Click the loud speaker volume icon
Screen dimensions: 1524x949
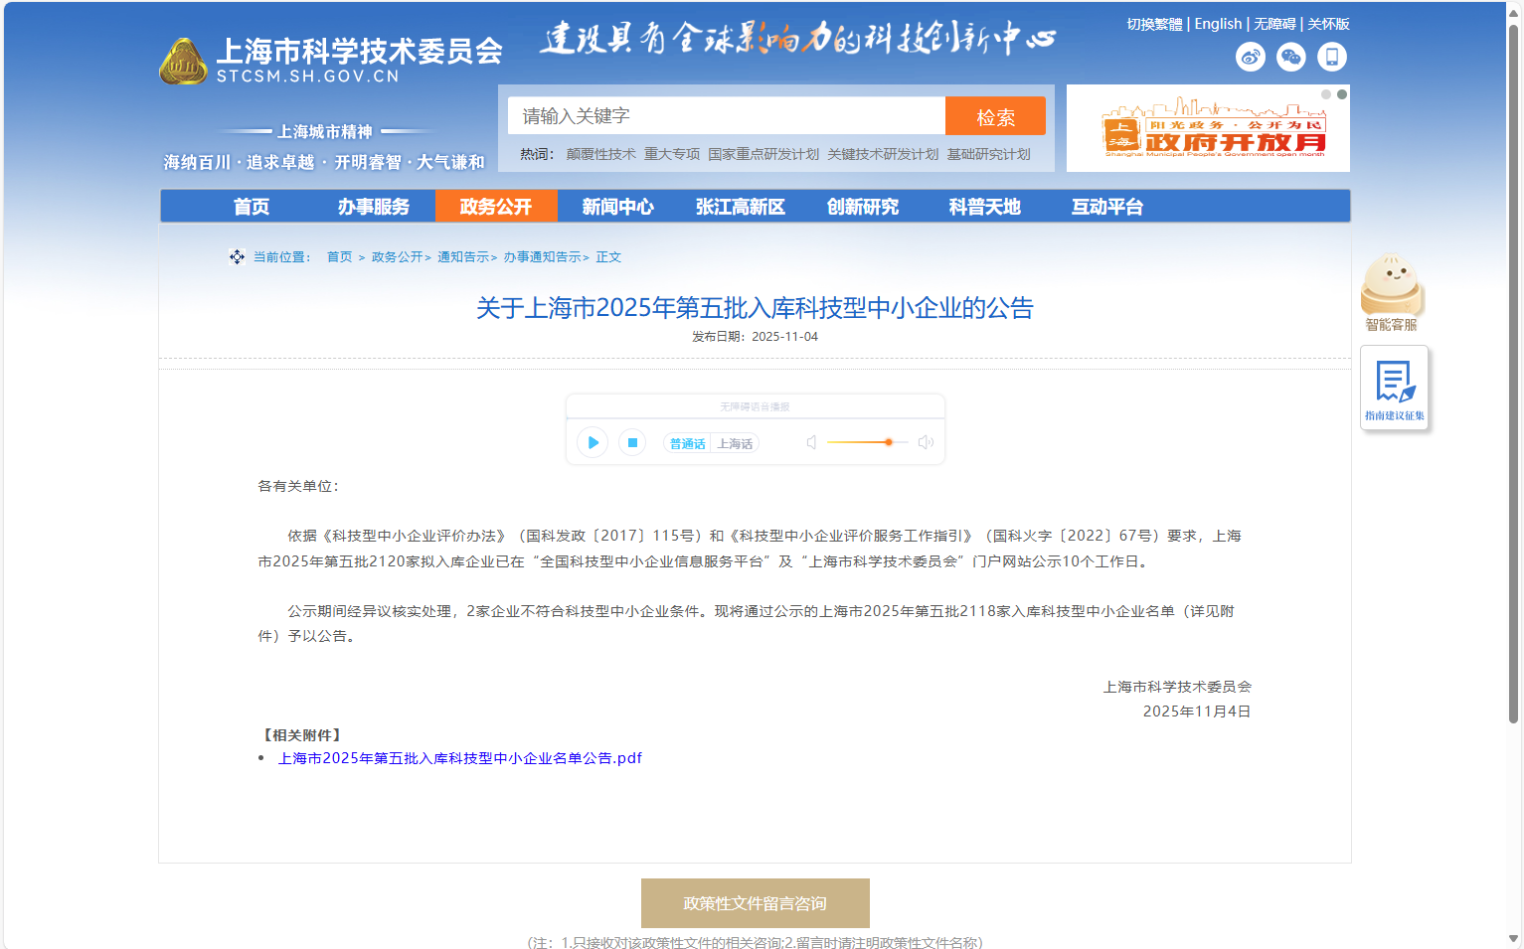[926, 442]
